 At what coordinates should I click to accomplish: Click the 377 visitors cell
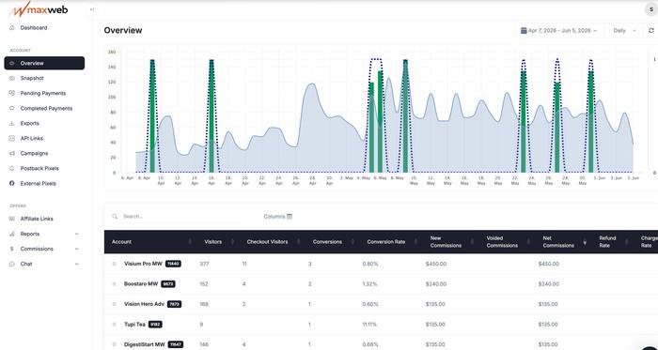tap(204, 264)
